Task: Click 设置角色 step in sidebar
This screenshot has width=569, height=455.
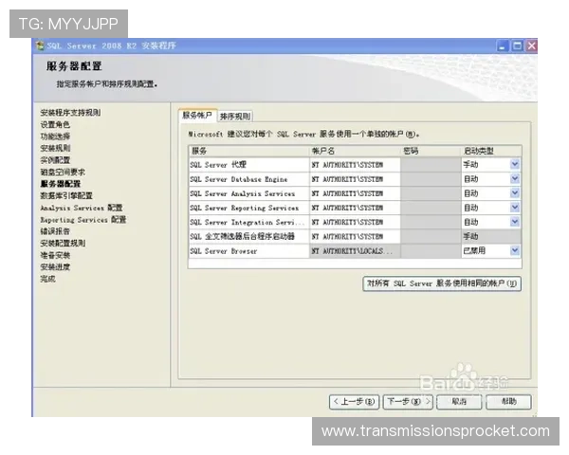Action: (55, 124)
